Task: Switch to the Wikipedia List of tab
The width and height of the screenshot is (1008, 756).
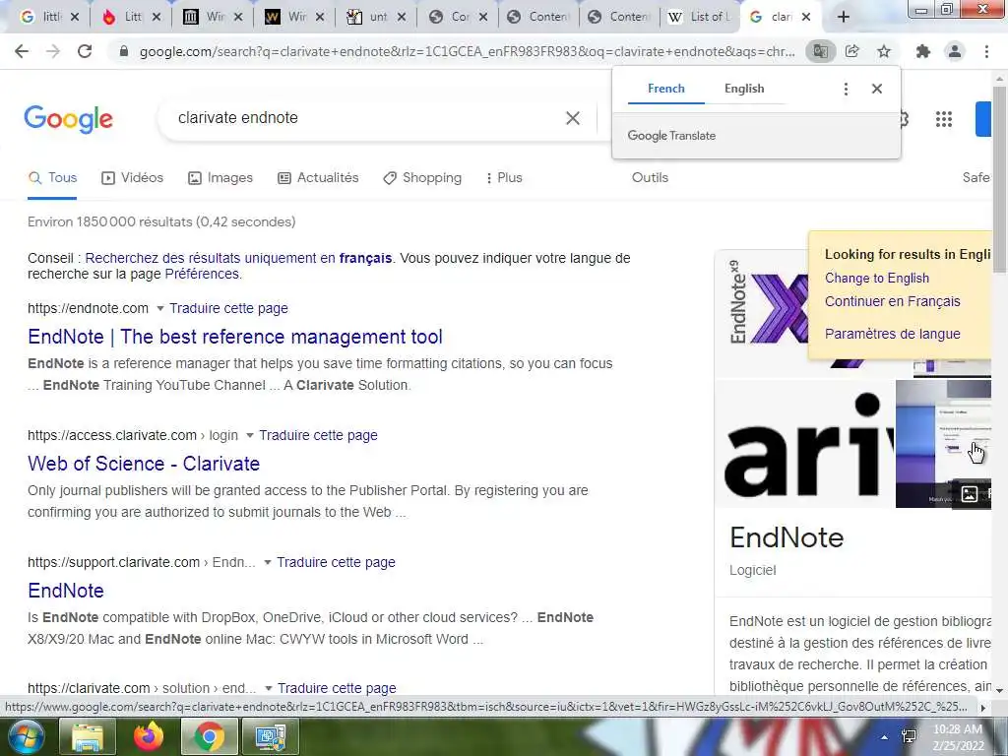Action: point(701,17)
